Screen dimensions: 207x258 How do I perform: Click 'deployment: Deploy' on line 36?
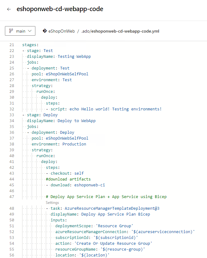pos(53,133)
